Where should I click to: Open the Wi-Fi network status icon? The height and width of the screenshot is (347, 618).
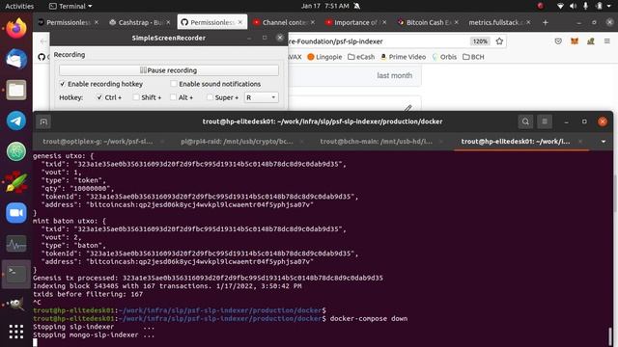pyautogui.click(x=560, y=6)
